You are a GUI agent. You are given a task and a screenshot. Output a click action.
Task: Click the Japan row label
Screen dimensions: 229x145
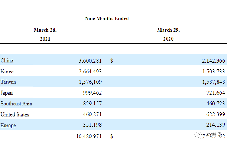click(x=7, y=93)
